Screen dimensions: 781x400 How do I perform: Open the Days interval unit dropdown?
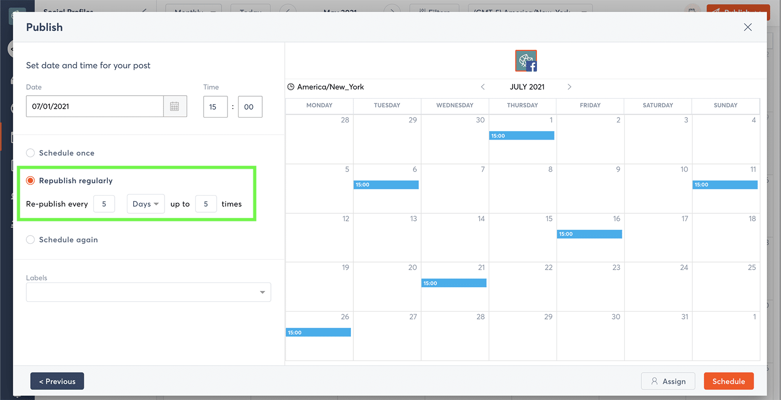pyautogui.click(x=145, y=204)
